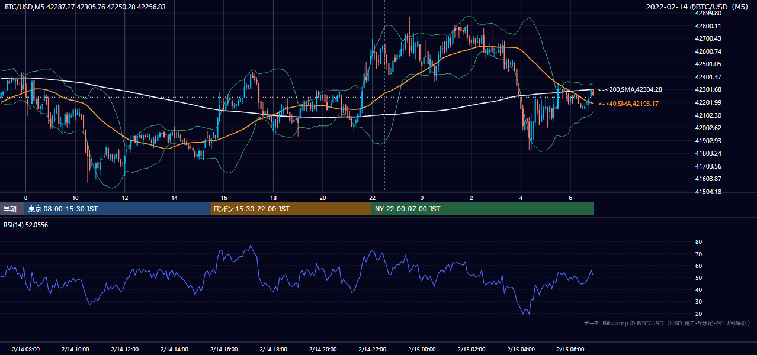Click the 42002.62 price axis label
The image size is (757, 355).
click(708, 128)
